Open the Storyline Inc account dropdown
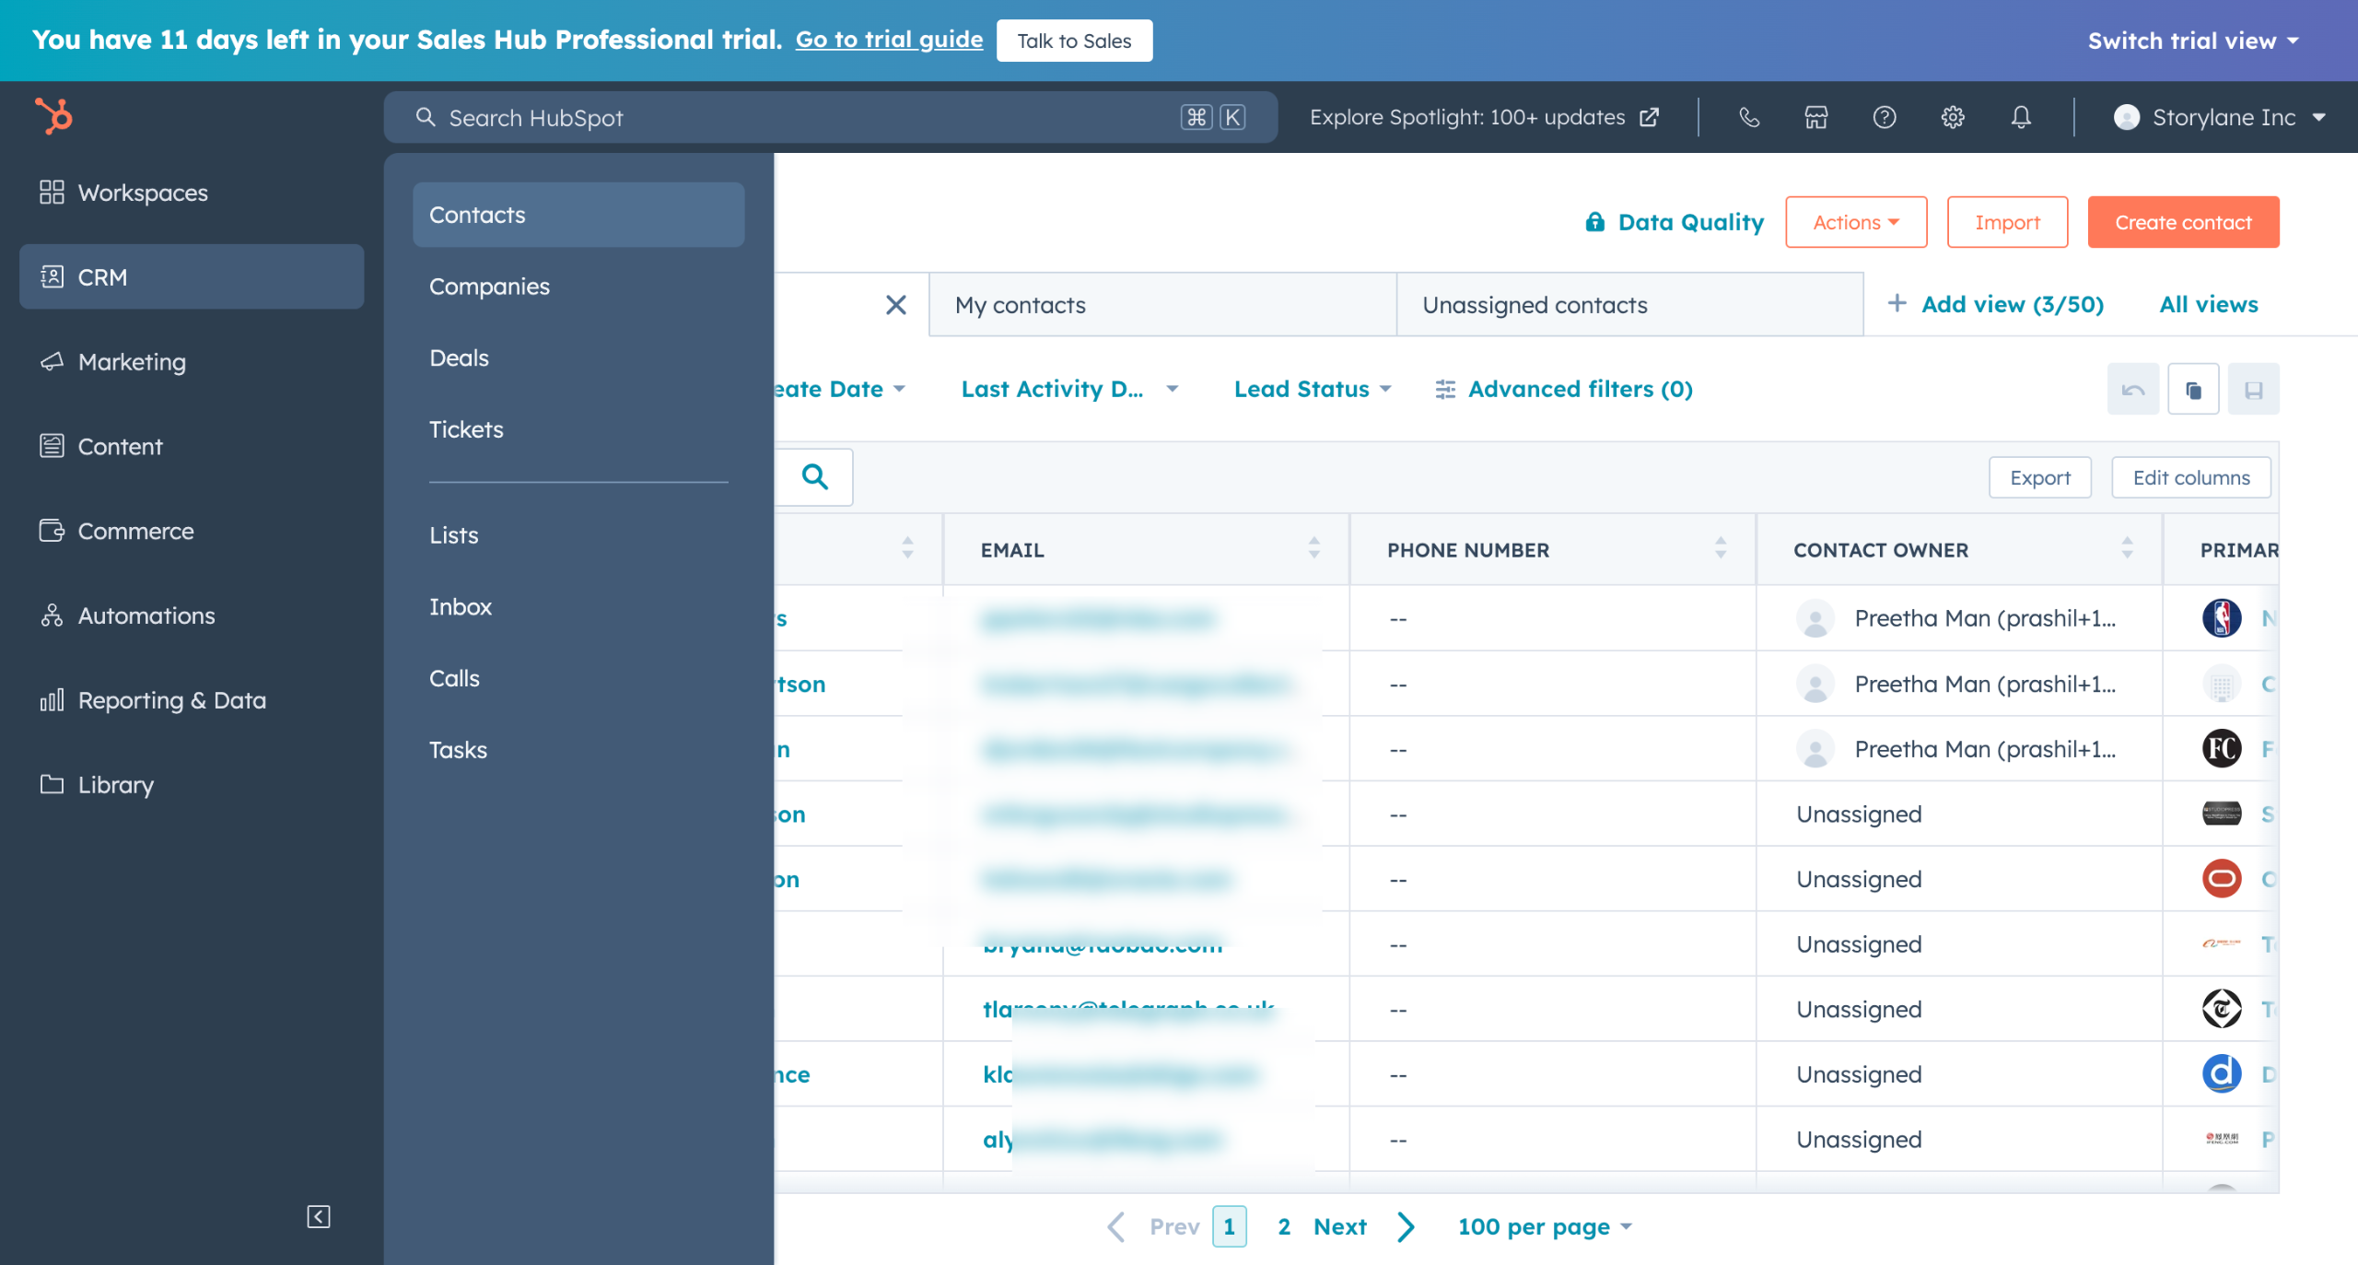Viewport: 2358px width, 1265px height. pos(2221,117)
